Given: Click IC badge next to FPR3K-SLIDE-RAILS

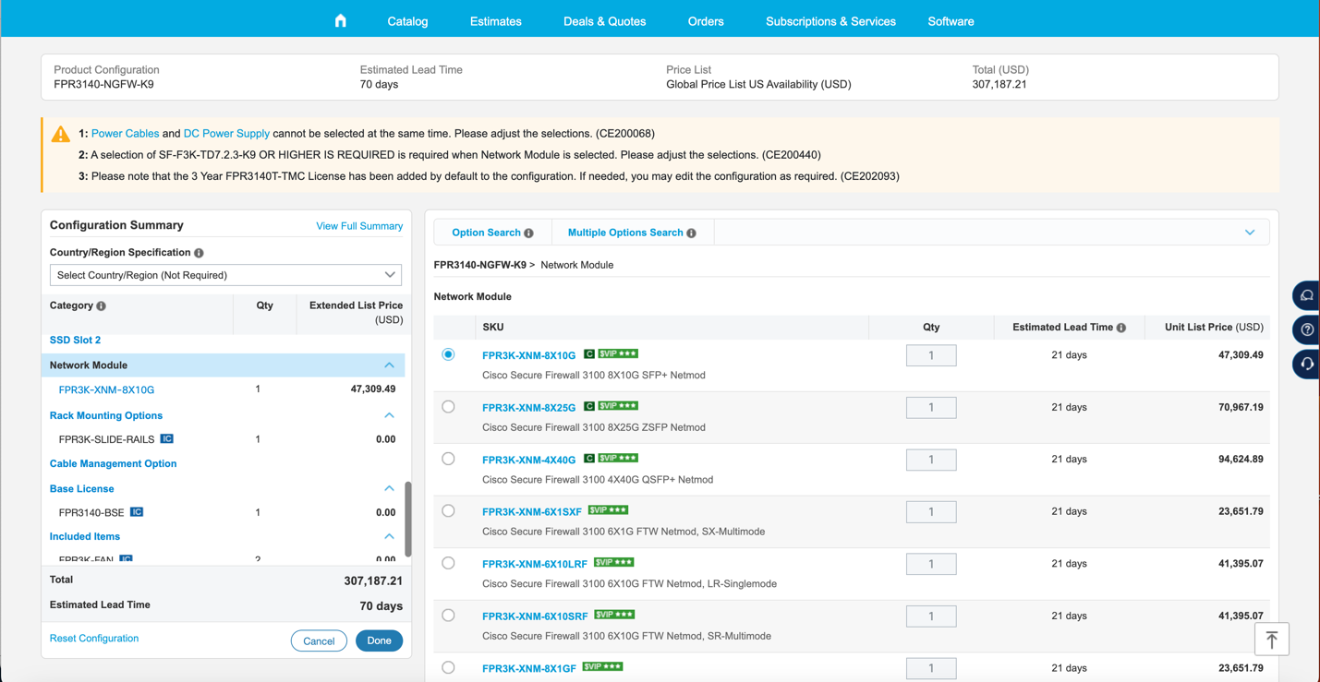Looking at the screenshot, I should pos(167,439).
